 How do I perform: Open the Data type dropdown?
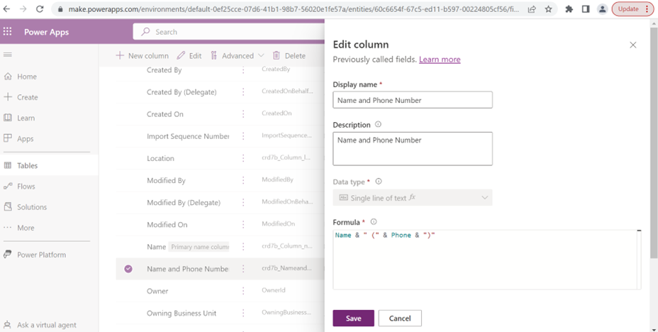[413, 198]
